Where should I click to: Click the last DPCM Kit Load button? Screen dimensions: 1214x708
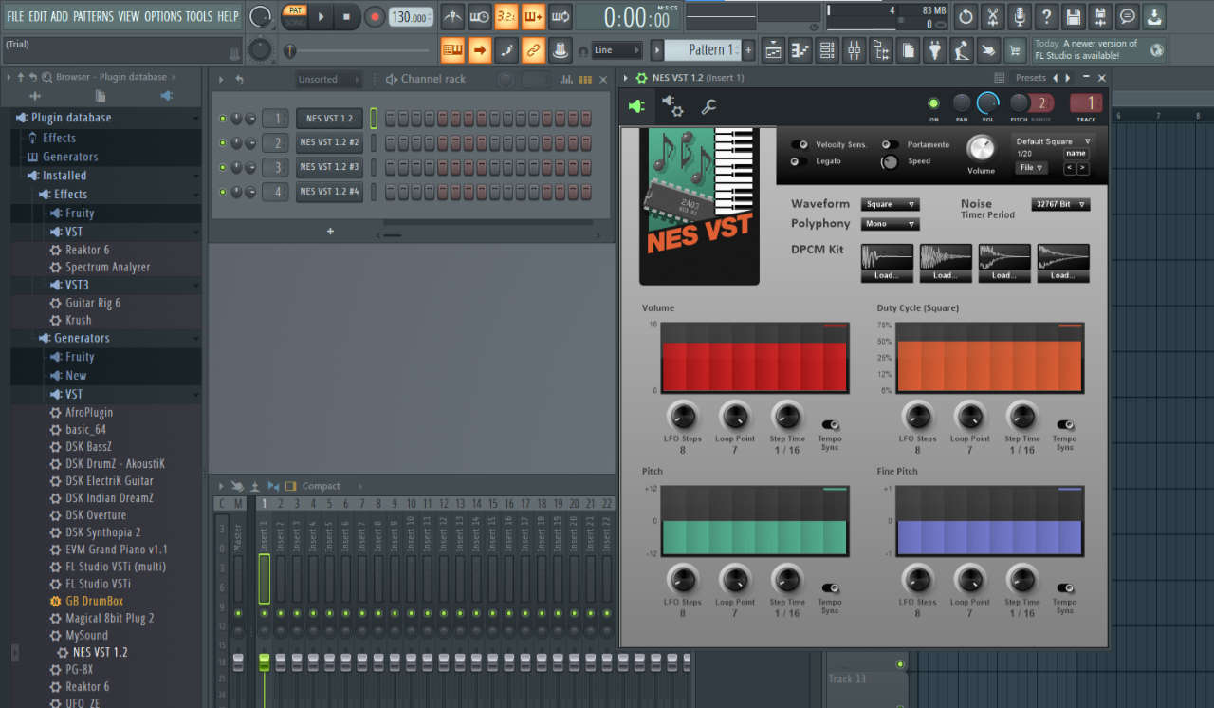pyautogui.click(x=1063, y=275)
